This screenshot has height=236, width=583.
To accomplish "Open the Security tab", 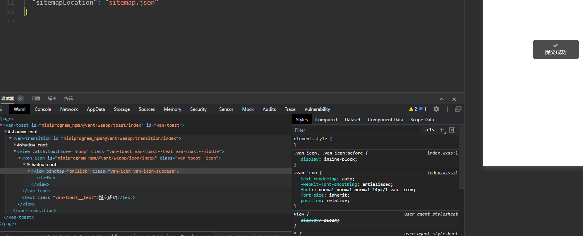I will pyautogui.click(x=199, y=109).
